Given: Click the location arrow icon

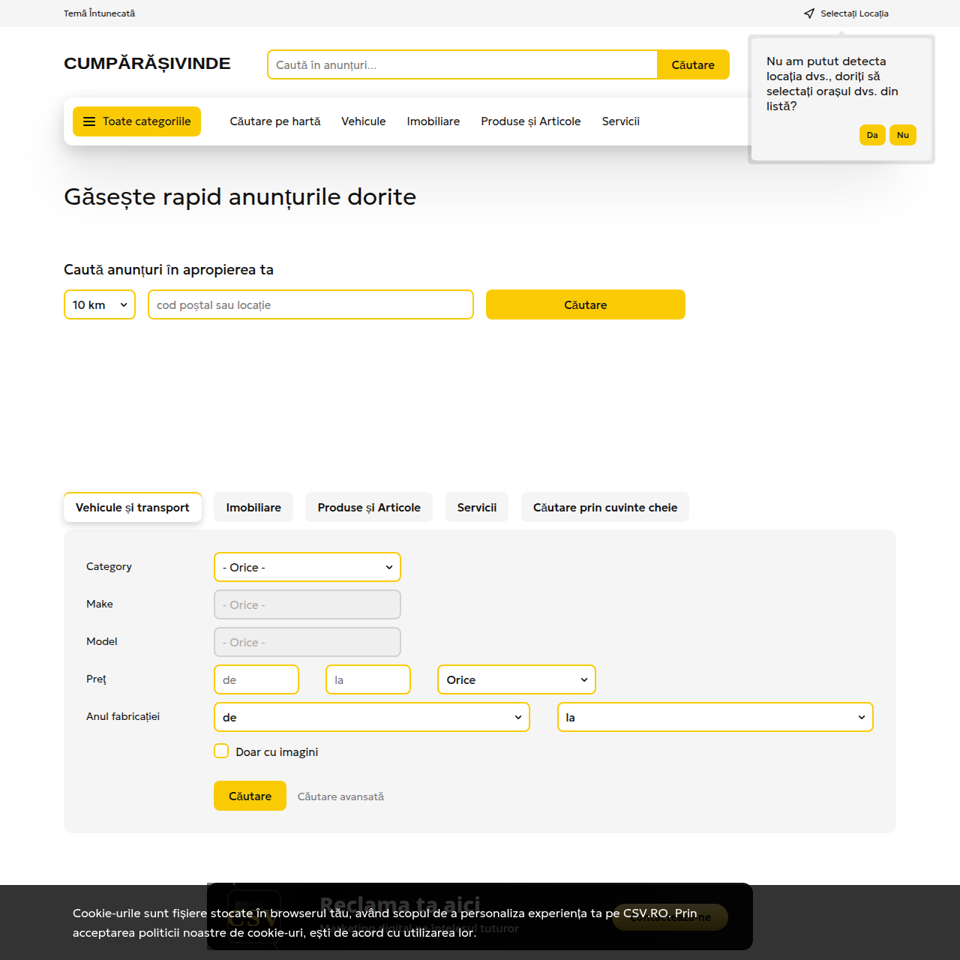Looking at the screenshot, I should [808, 13].
